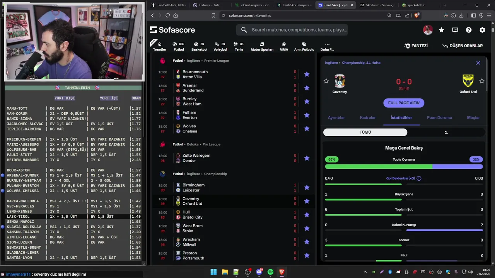The image size is (495, 278).
Task: Select the Basketbol sport category
Action: (x=199, y=46)
